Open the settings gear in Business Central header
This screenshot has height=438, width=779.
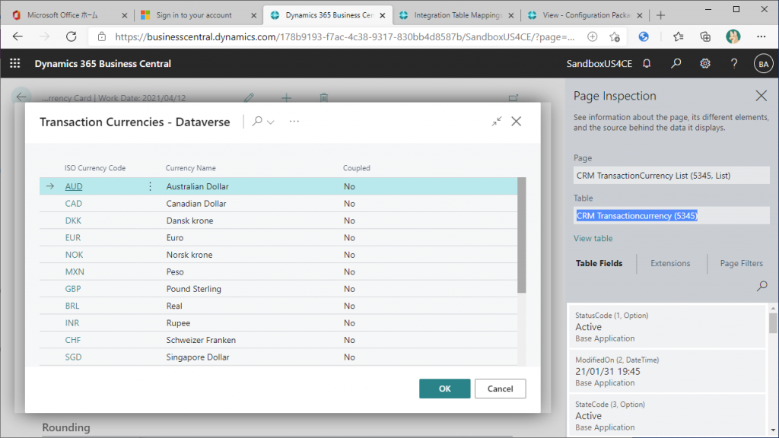705,64
